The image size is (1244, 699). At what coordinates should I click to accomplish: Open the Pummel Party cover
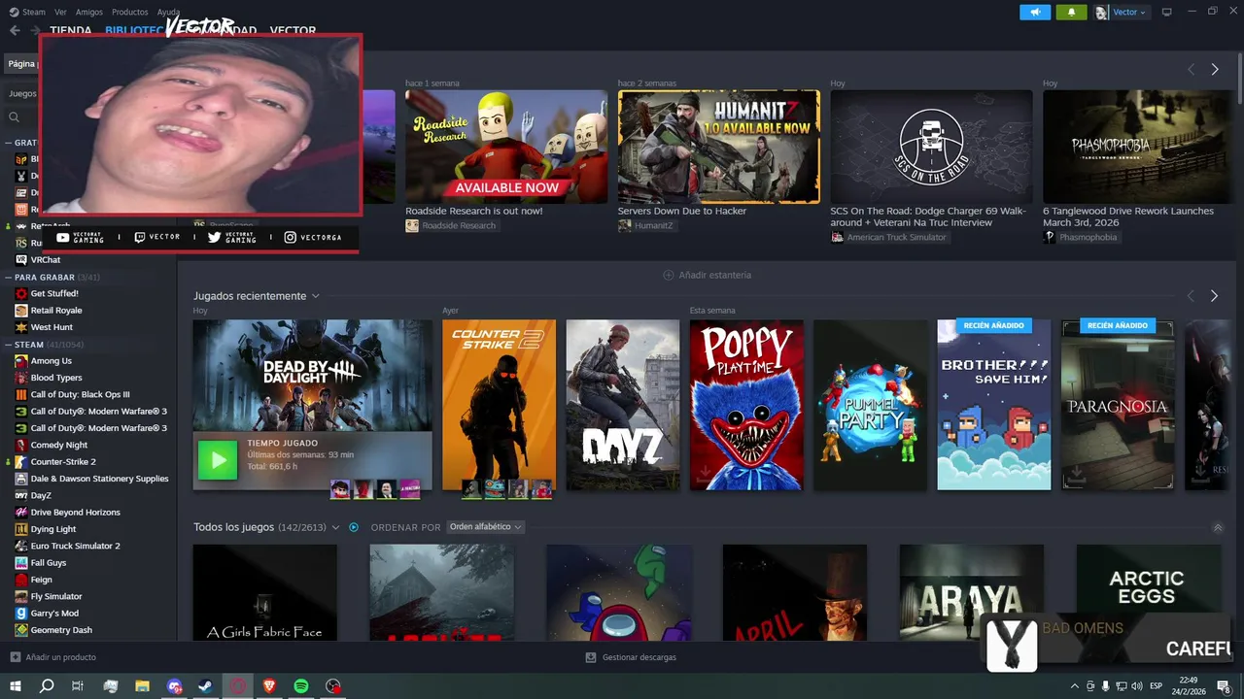click(x=870, y=405)
